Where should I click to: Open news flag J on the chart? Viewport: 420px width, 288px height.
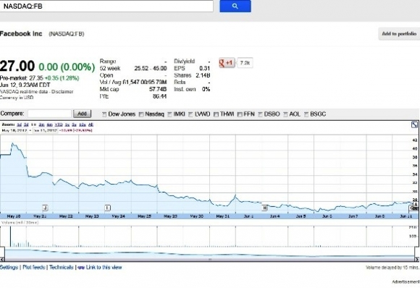coord(46,208)
